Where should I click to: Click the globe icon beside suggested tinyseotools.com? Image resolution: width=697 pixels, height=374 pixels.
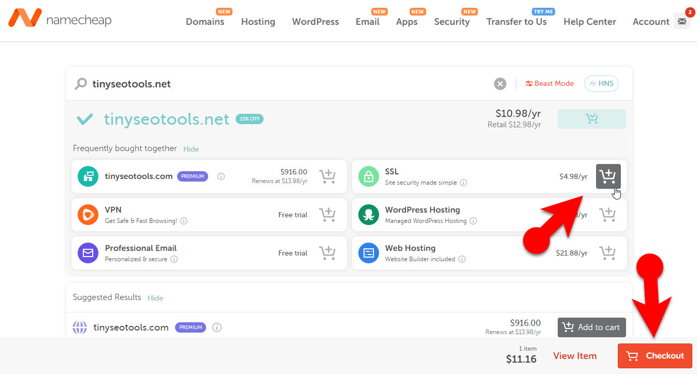[x=80, y=327]
